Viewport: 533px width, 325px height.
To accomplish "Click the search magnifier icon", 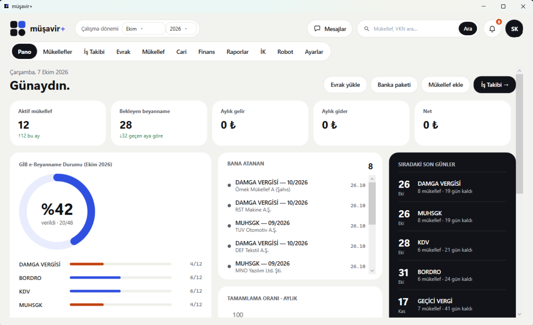I will click(366, 29).
